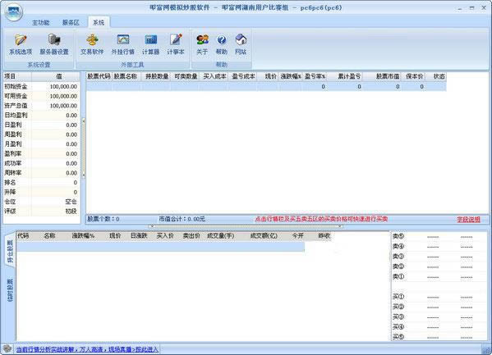Switch to the 主功能 ribbon tab
The image size is (492, 355).
pyautogui.click(x=41, y=23)
